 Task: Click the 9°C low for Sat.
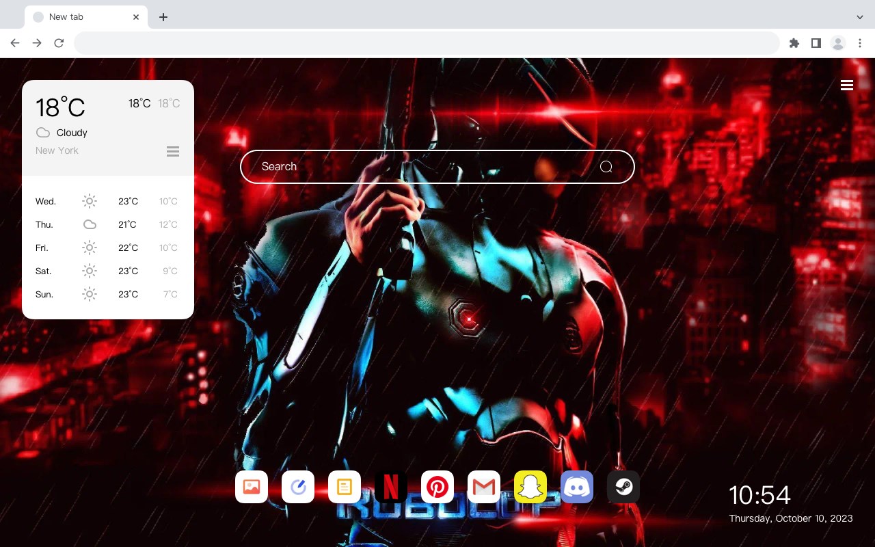[x=170, y=271]
